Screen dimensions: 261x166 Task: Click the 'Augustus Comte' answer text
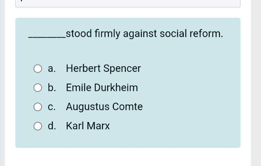104,107
